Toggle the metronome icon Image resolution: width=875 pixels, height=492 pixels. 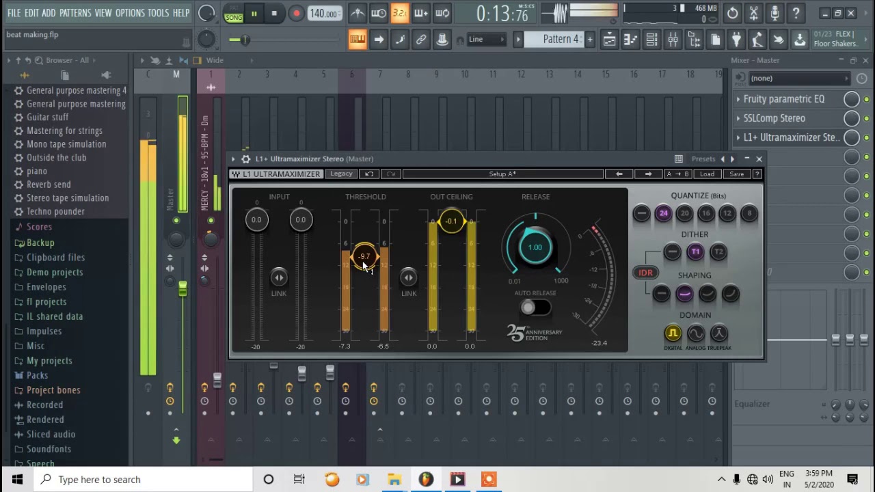[x=358, y=13]
